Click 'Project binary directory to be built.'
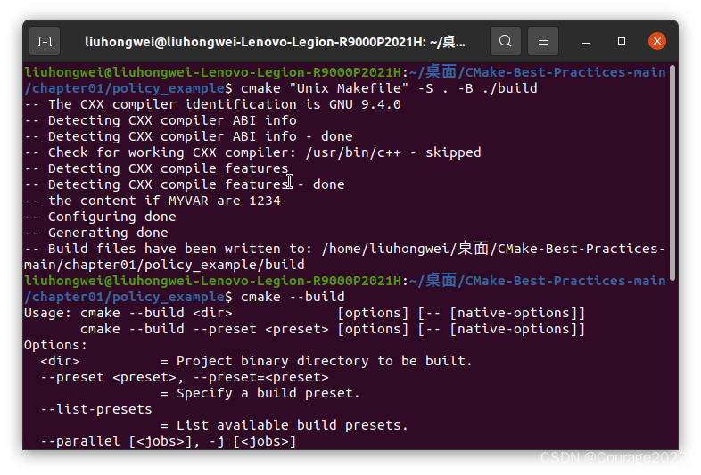The image size is (701, 475). click(x=325, y=361)
